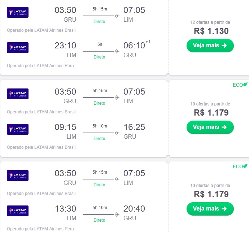This screenshot has width=249, height=234.
Task: Click 'Operado pela LATAM Airlines Peru' under the 23:10 flight
Action: tap(40, 66)
